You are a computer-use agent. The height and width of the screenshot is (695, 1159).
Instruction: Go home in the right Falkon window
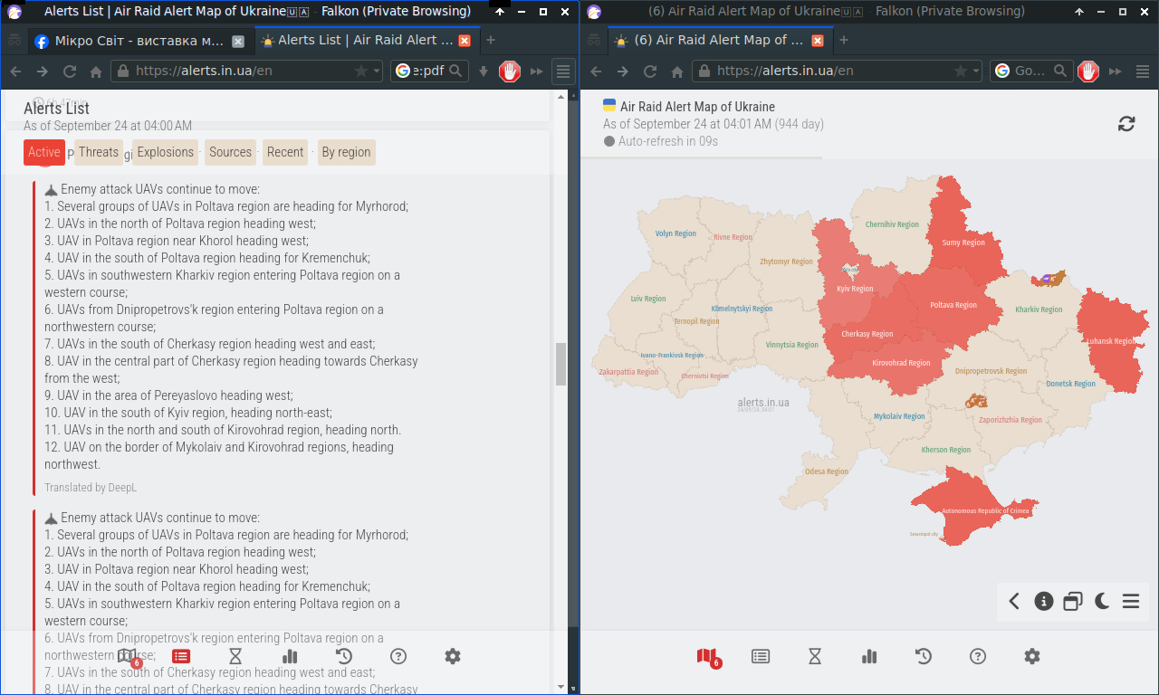pos(677,71)
